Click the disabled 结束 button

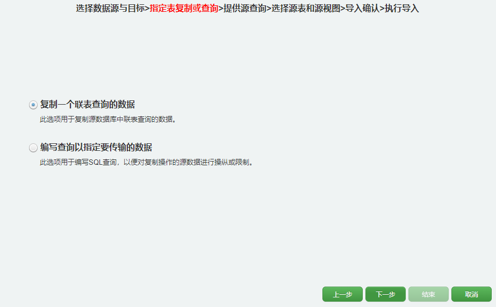[x=428, y=294]
